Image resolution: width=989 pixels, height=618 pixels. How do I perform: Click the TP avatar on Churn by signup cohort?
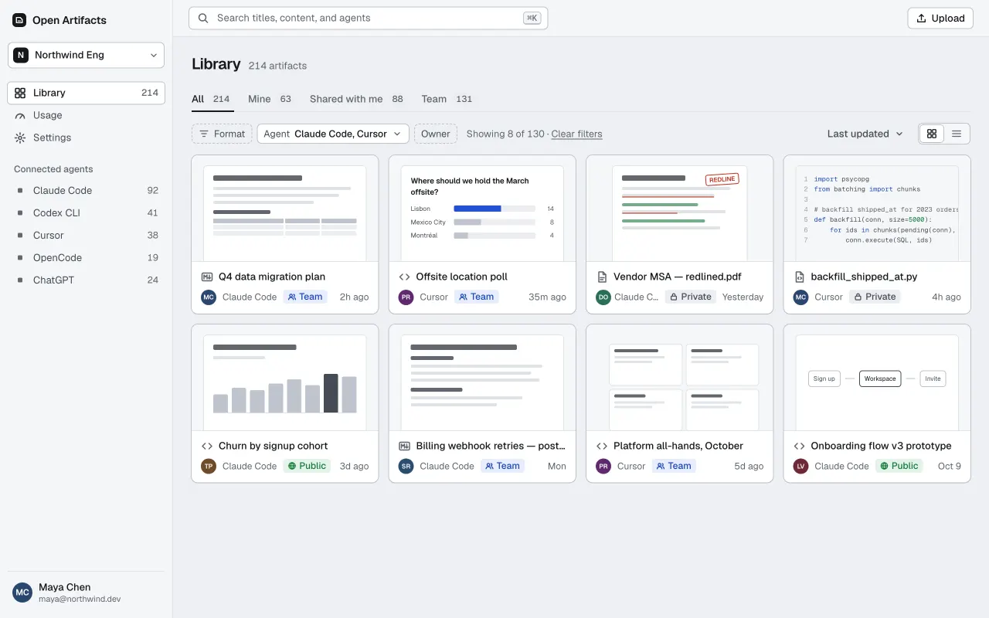(209, 466)
